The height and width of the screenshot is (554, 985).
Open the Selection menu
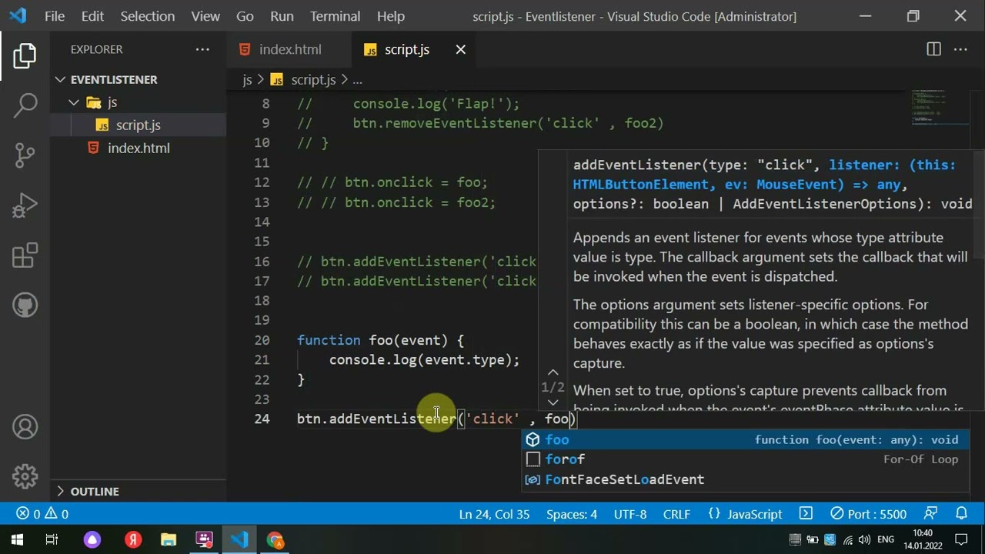tap(148, 16)
